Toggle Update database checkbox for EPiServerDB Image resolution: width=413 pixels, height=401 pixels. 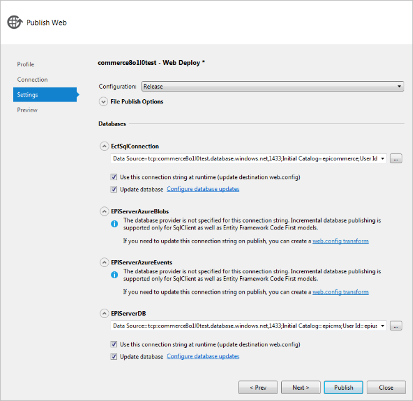click(114, 357)
